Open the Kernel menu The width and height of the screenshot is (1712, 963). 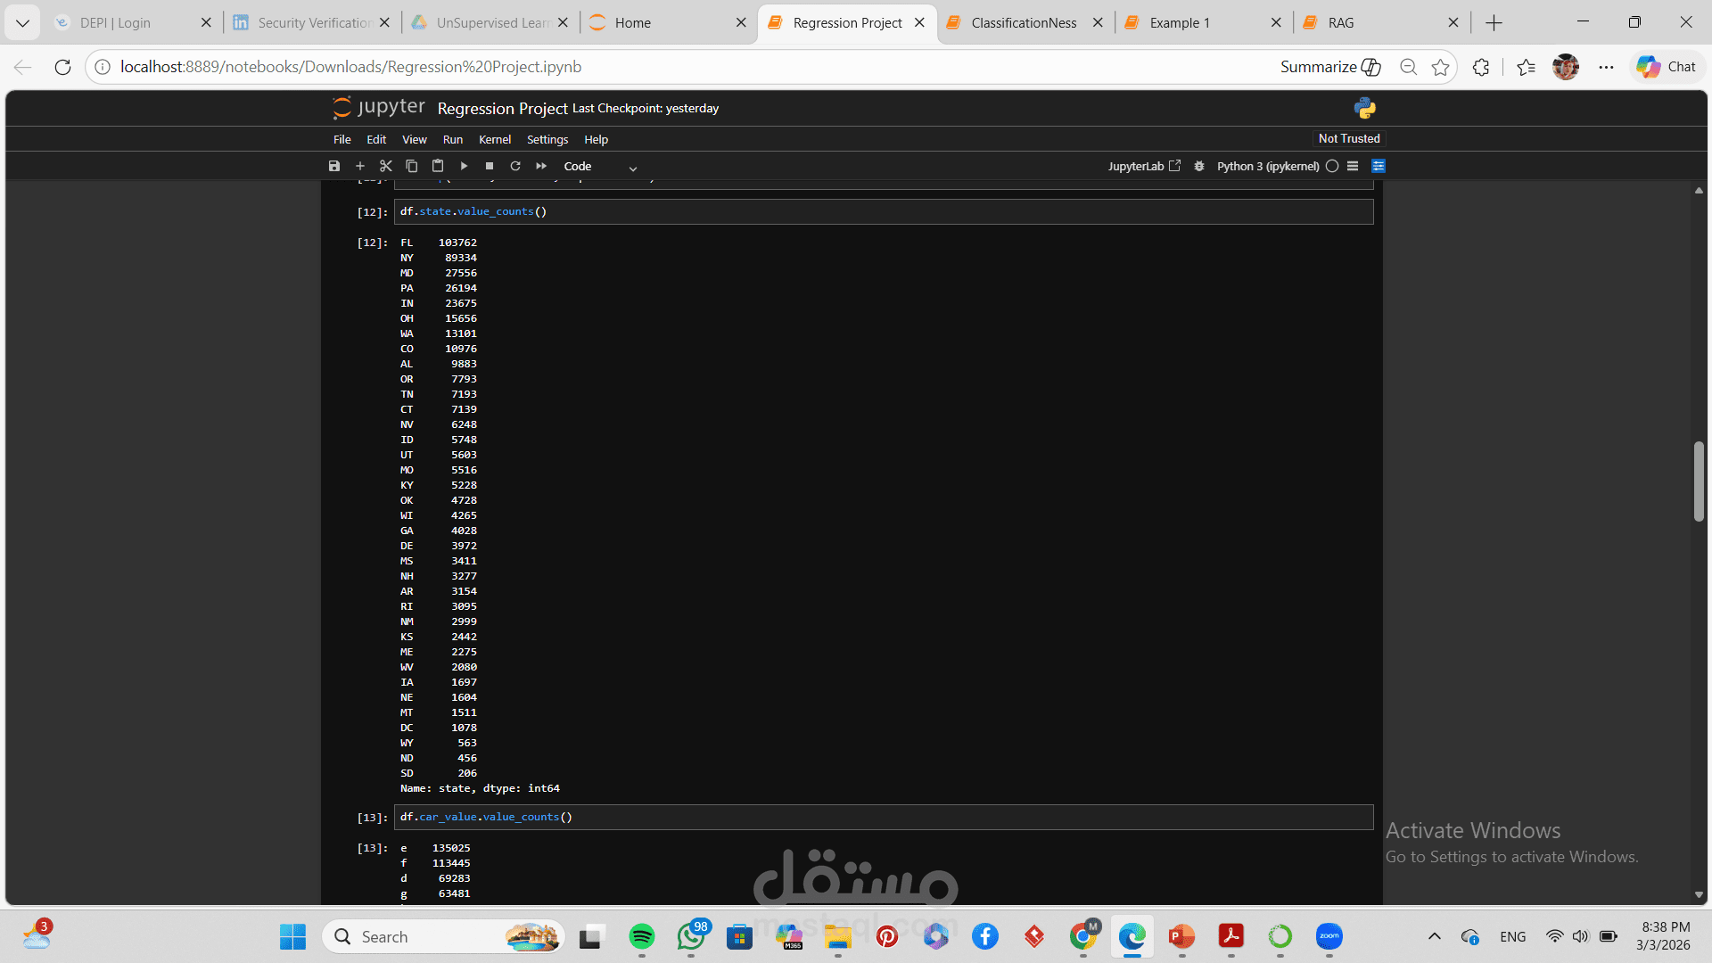[494, 140]
